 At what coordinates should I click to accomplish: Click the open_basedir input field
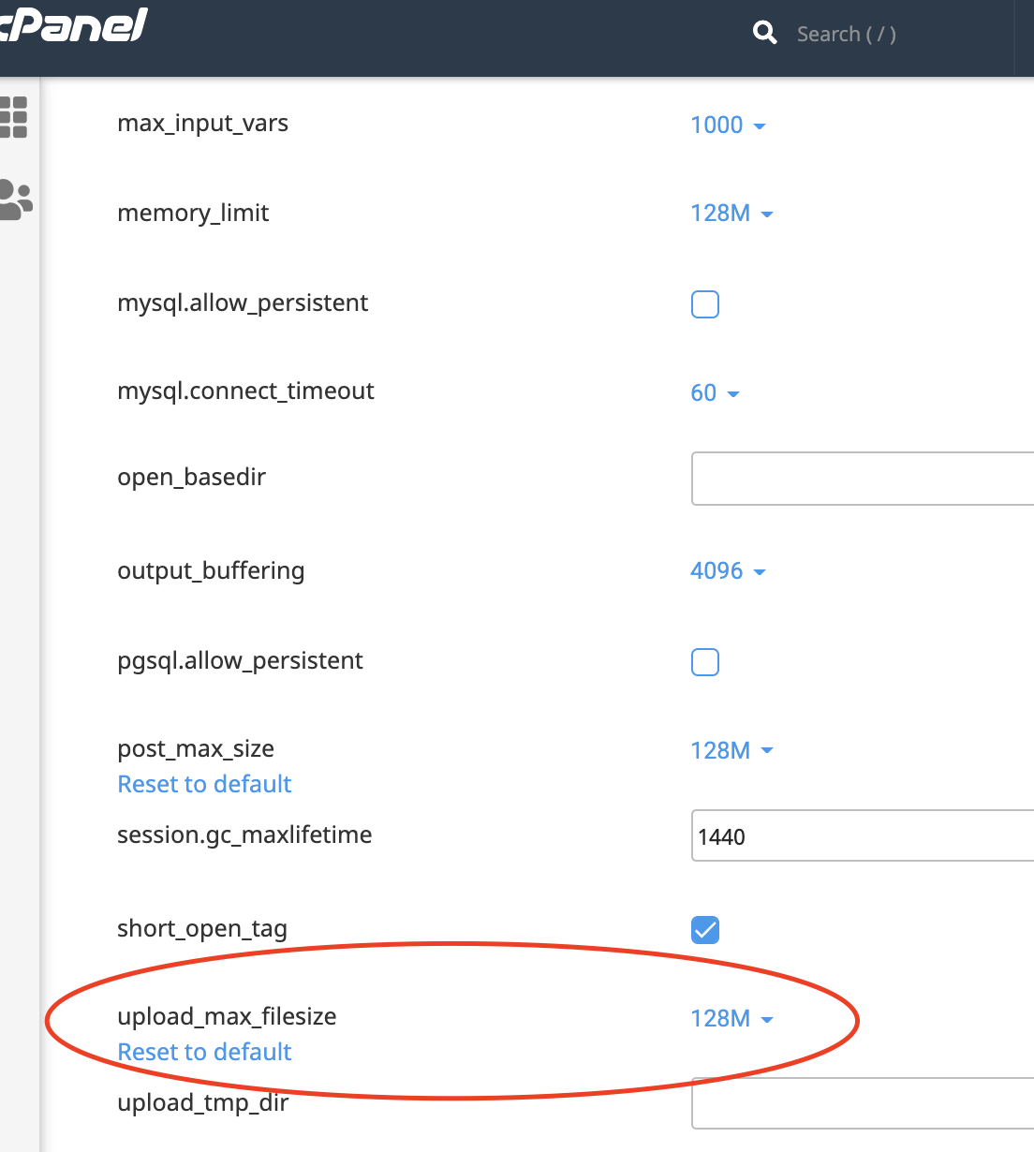862,479
